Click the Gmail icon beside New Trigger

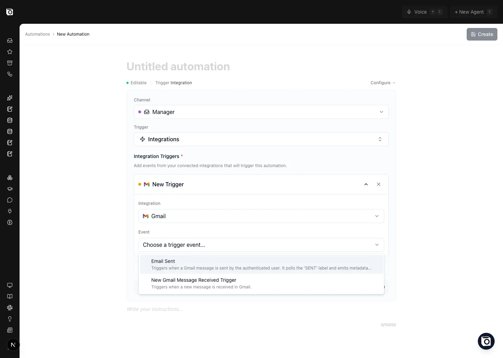[147, 184]
